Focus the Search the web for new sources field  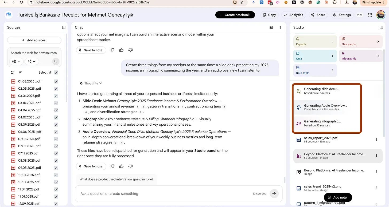34,53
